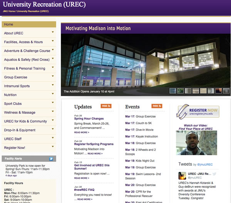Open Wellness & Massage menu item
The width and height of the screenshot is (231, 203).
pos(29,113)
